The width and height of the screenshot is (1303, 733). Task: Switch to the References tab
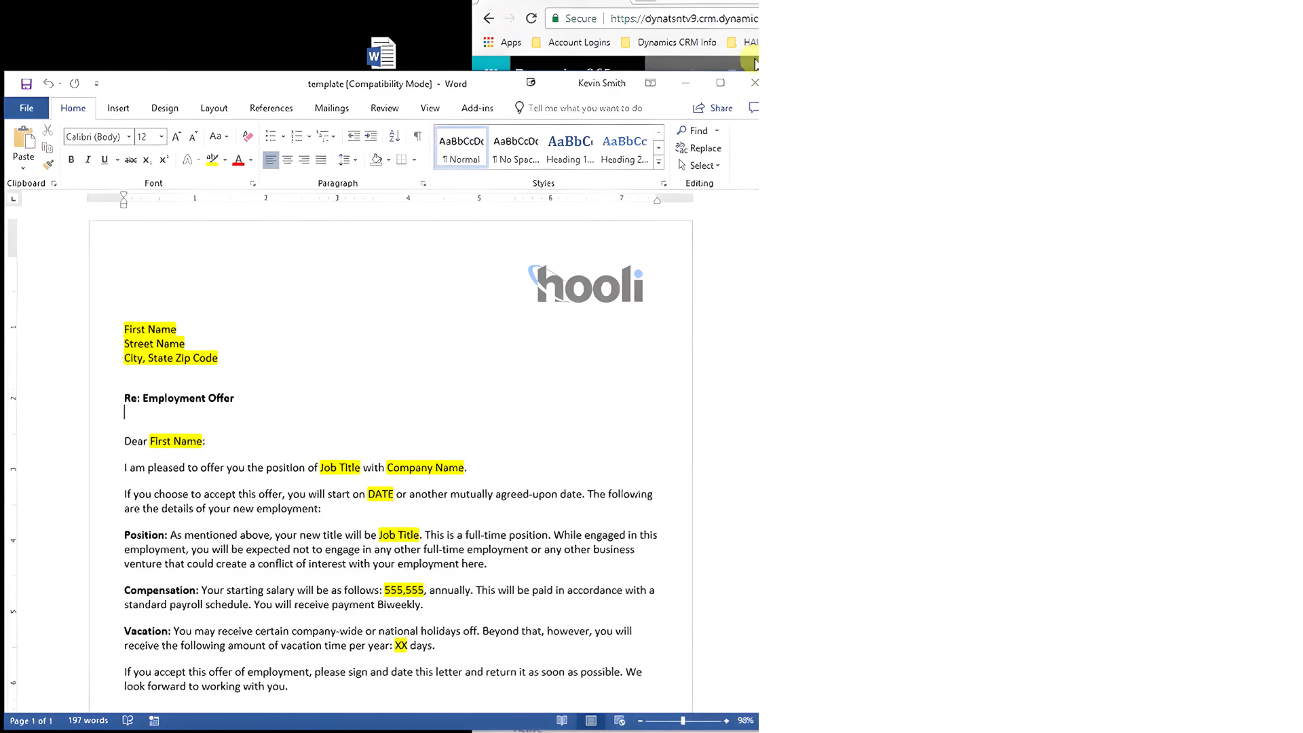tap(271, 108)
